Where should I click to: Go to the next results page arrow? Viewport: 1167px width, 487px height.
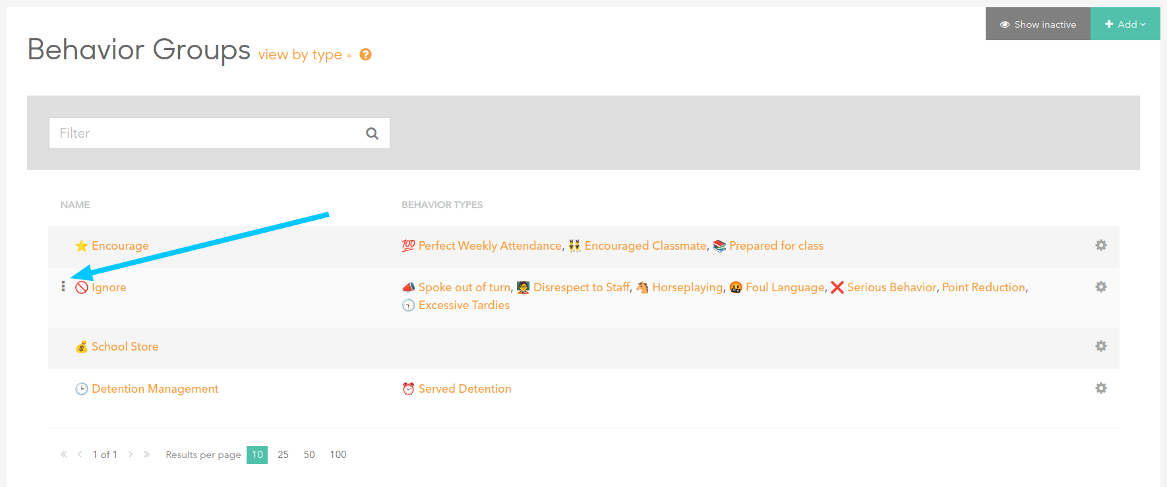(x=131, y=454)
